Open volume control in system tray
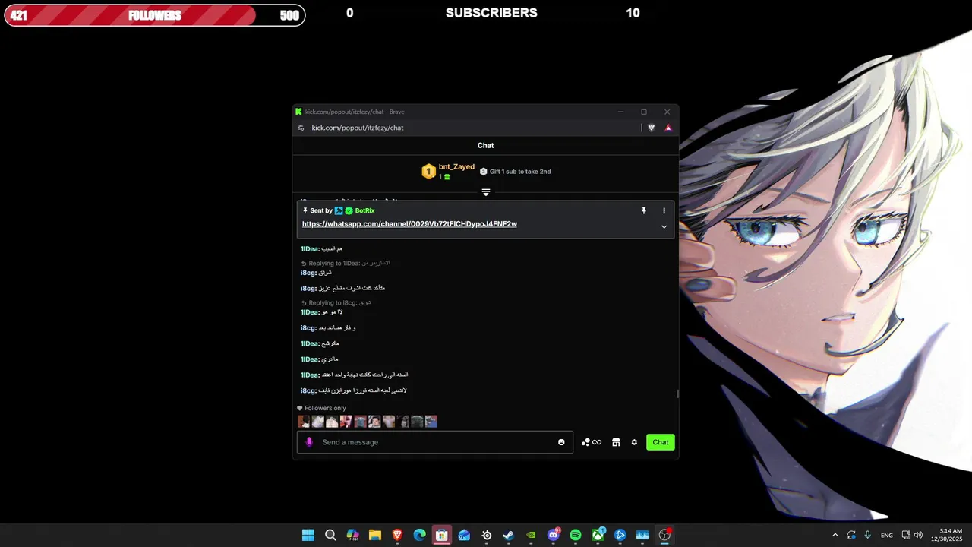 [918, 535]
